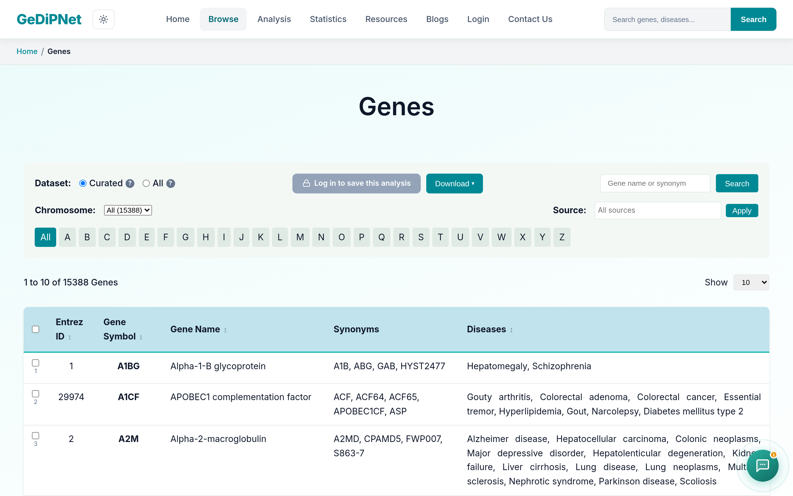Screen dimensions: 793x496
Task: Open the Analysis navigation item
Action: (274, 19)
